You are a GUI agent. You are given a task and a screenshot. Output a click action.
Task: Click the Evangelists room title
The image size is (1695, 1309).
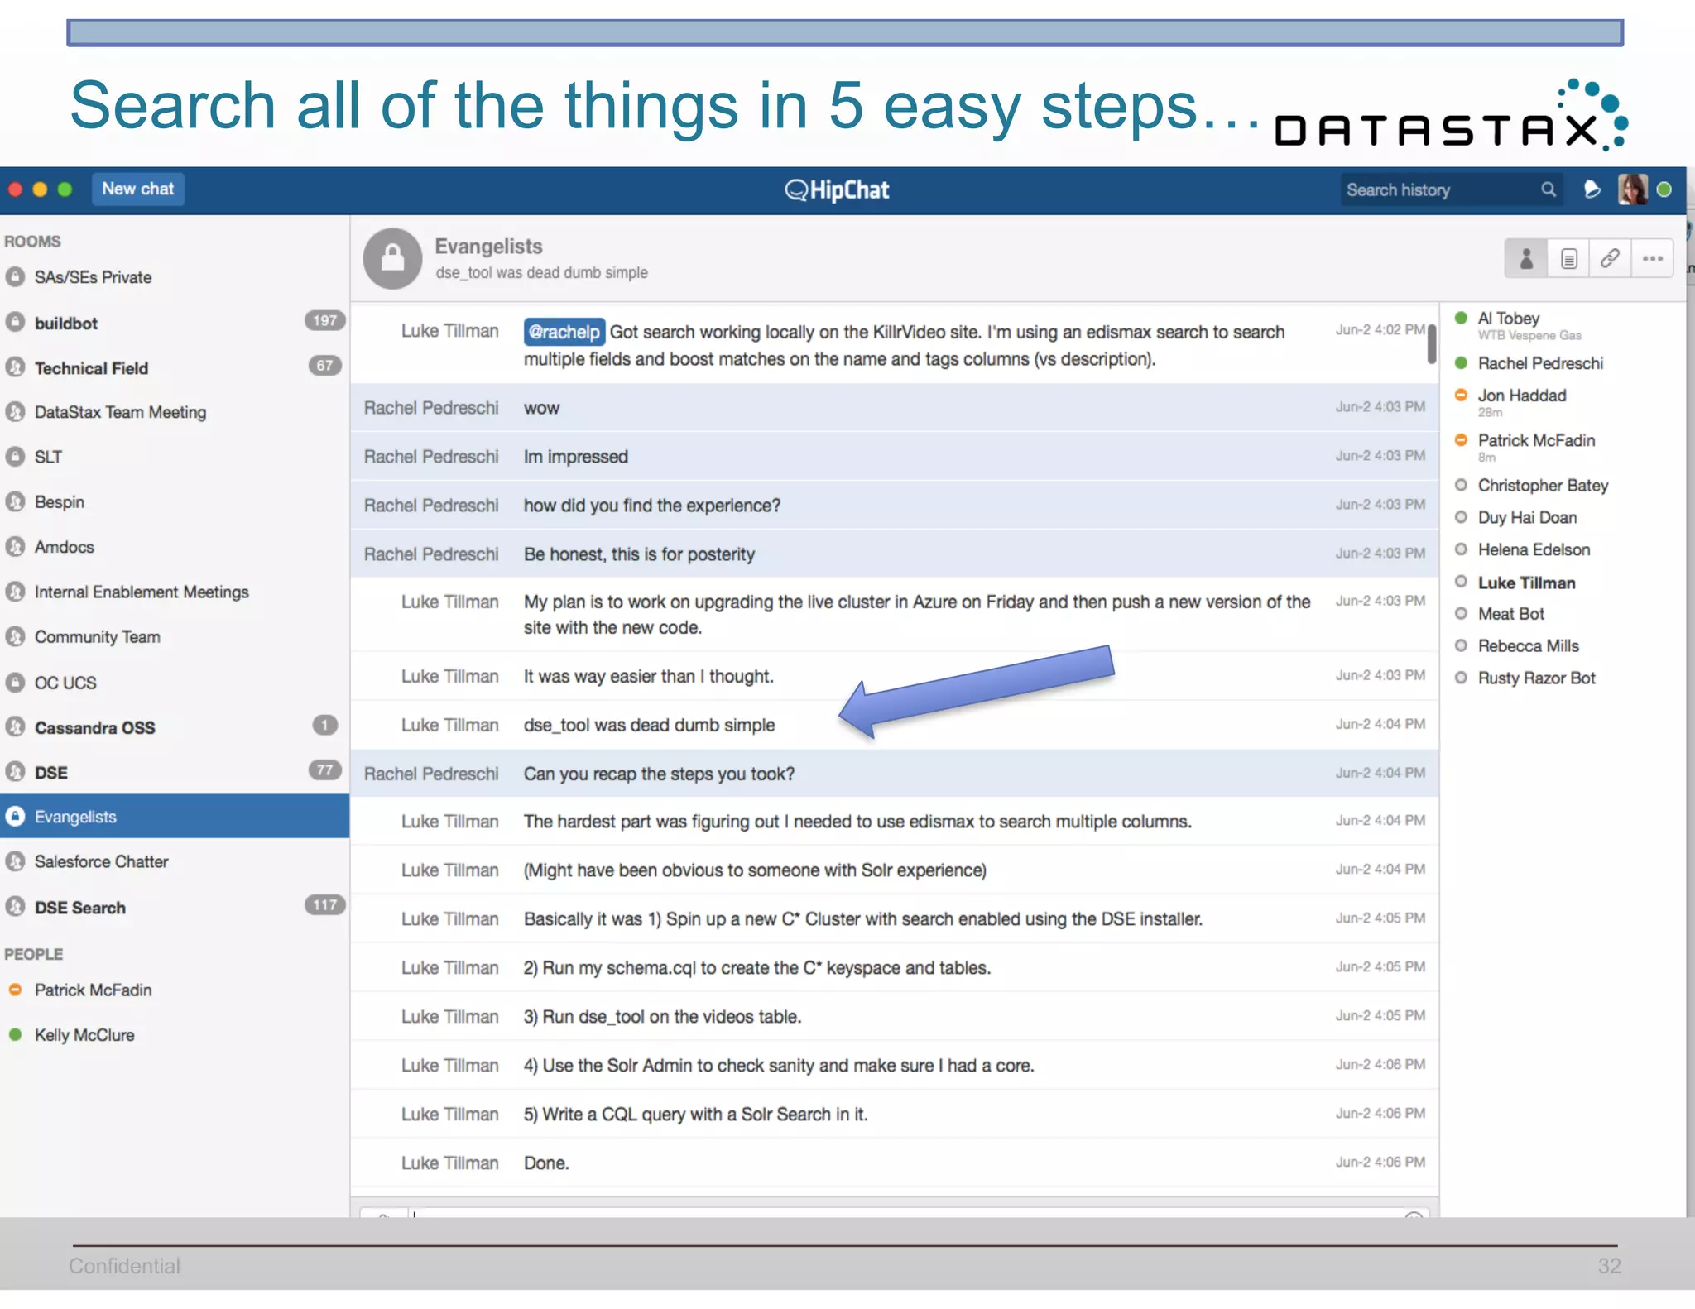click(488, 247)
